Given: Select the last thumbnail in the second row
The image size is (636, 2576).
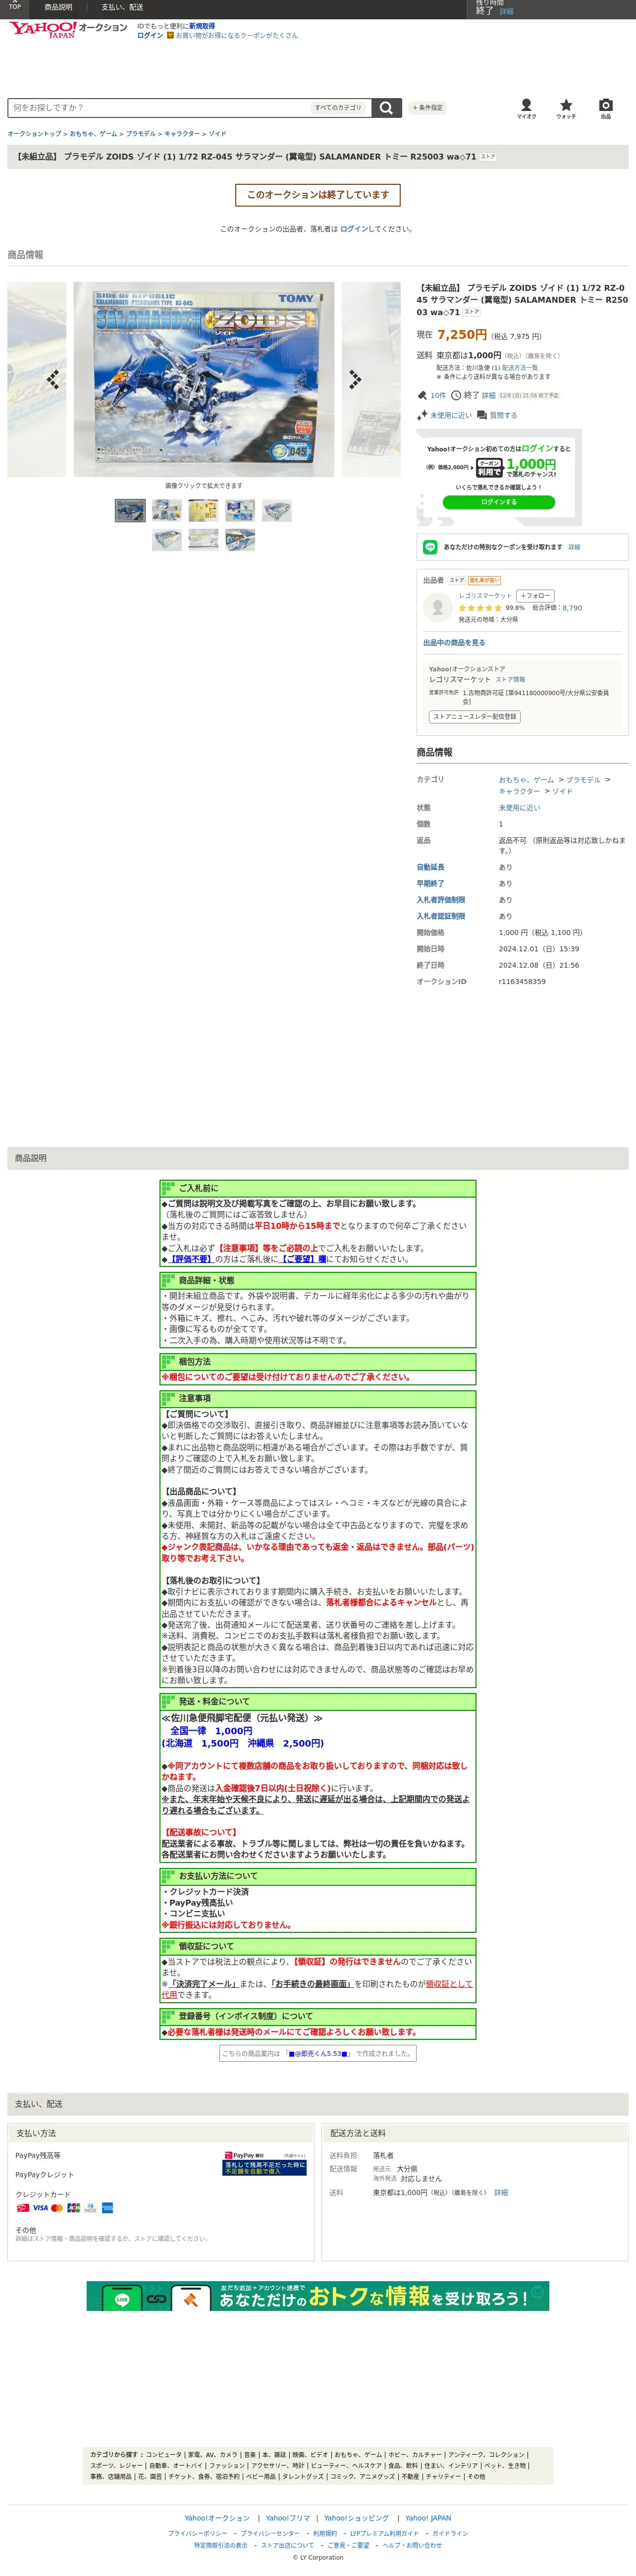Looking at the screenshot, I should 240,541.
